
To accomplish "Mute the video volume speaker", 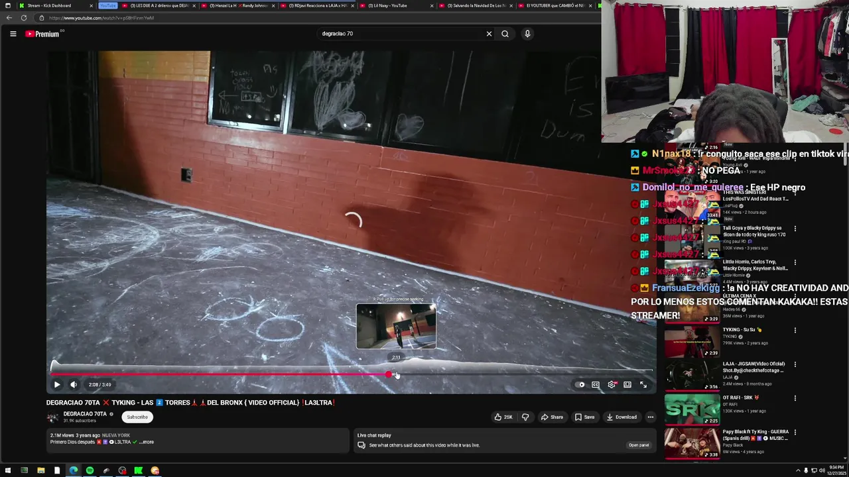I will coord(74,384).
